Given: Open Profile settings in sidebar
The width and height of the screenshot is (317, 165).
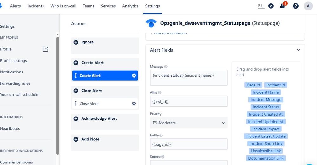Looking at the screenshot, I should point(13,61).
